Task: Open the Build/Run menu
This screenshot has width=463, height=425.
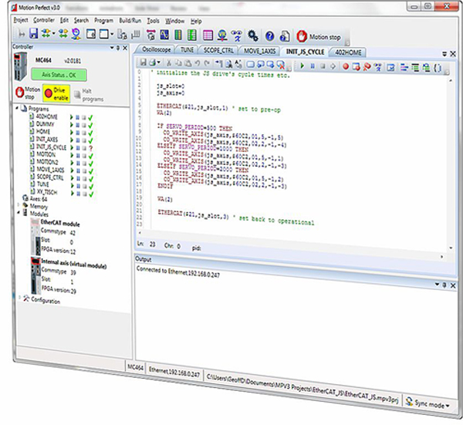Action: 131,20
